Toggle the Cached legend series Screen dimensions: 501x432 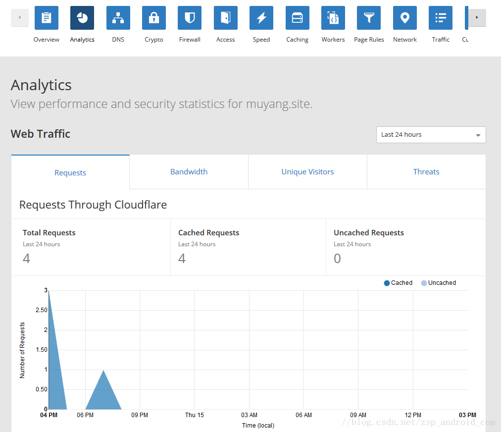point(398,283)
